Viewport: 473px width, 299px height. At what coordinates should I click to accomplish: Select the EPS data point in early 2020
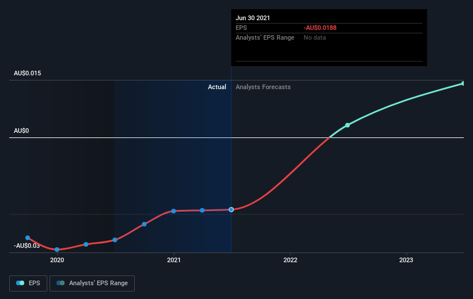coord(86,244)
